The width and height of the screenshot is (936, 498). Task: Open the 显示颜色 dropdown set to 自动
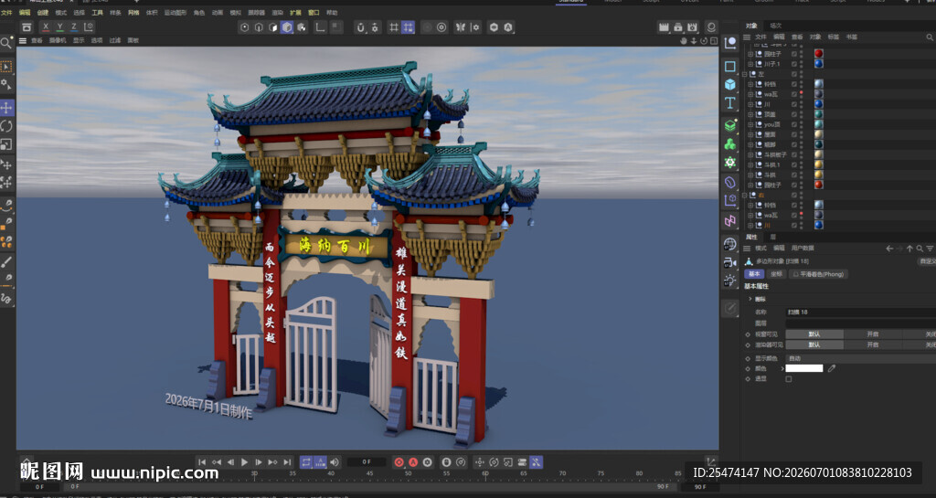860,358
